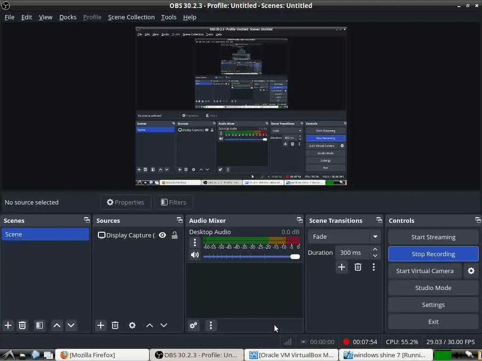
Task: Click the preview canvas thumbnail
Action: (241, 106)
